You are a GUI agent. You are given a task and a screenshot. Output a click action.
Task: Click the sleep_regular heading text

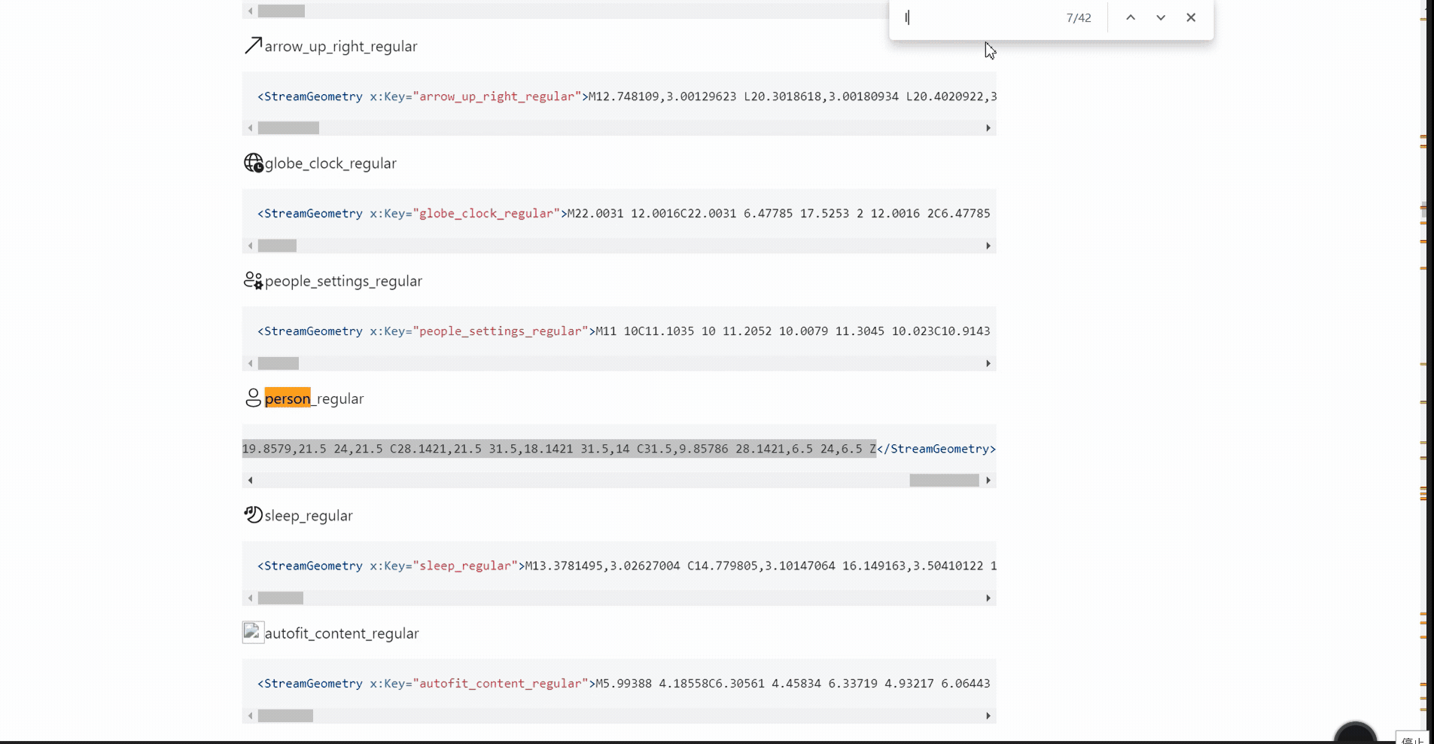(309, 516)
